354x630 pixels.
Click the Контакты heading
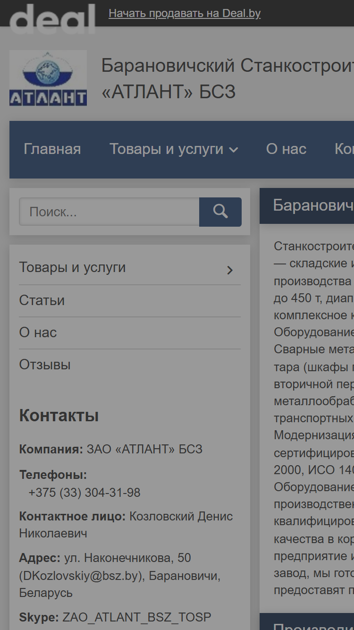[59, 416]
